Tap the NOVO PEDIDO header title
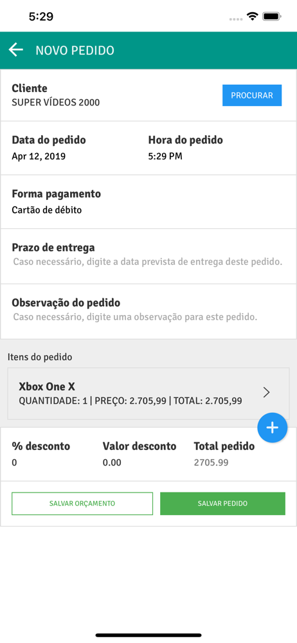 [75, 50]
